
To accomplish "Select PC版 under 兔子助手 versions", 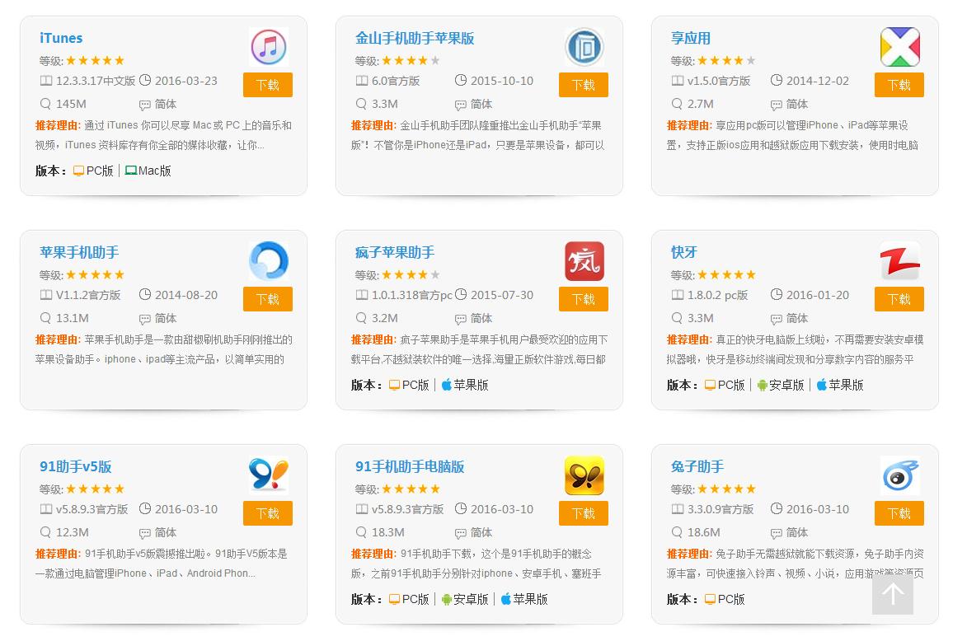I will (x=725, y=599).
